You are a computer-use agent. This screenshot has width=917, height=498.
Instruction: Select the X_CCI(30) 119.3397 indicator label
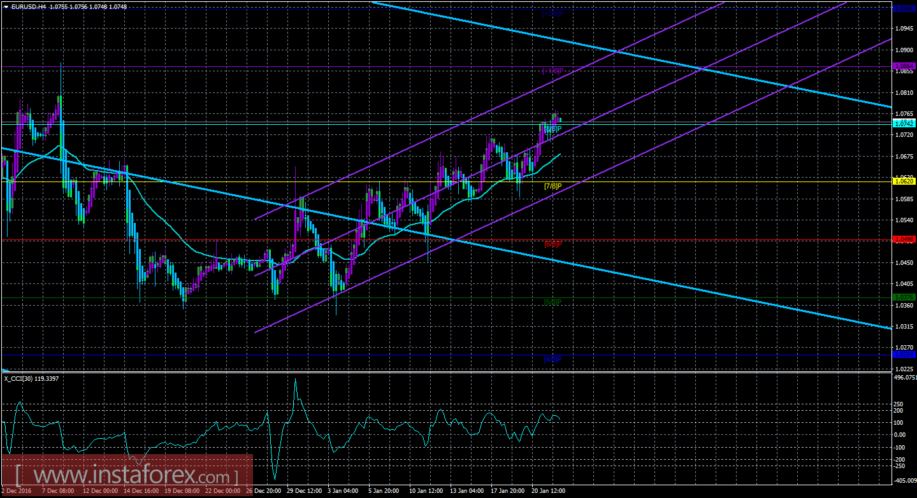(x=32, y=378)
